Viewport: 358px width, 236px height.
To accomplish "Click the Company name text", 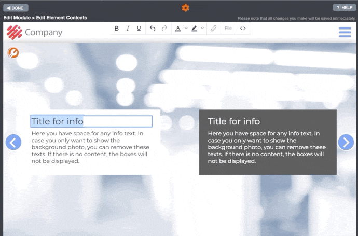I will pyautogui.click(x=44, y=32).
